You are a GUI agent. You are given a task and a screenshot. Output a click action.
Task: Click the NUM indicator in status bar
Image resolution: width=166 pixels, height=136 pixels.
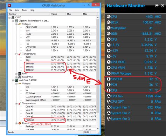point(87,132)
